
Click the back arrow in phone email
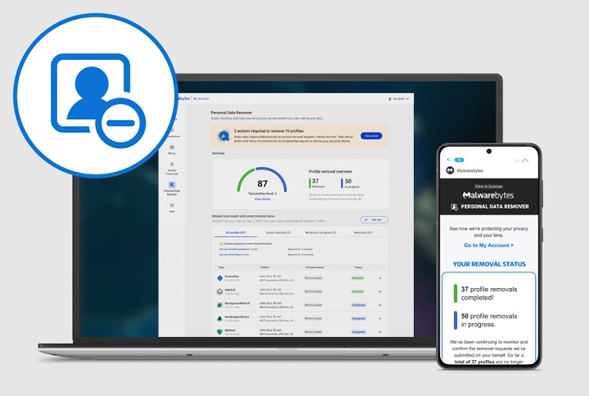pyautogui.click(x=447, y=160)
